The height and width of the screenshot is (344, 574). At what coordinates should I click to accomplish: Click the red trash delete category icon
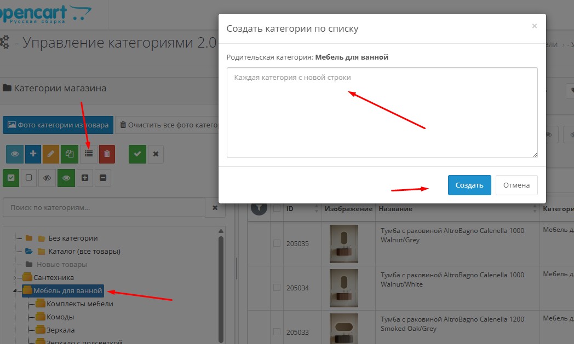click(x=107, y=154)
